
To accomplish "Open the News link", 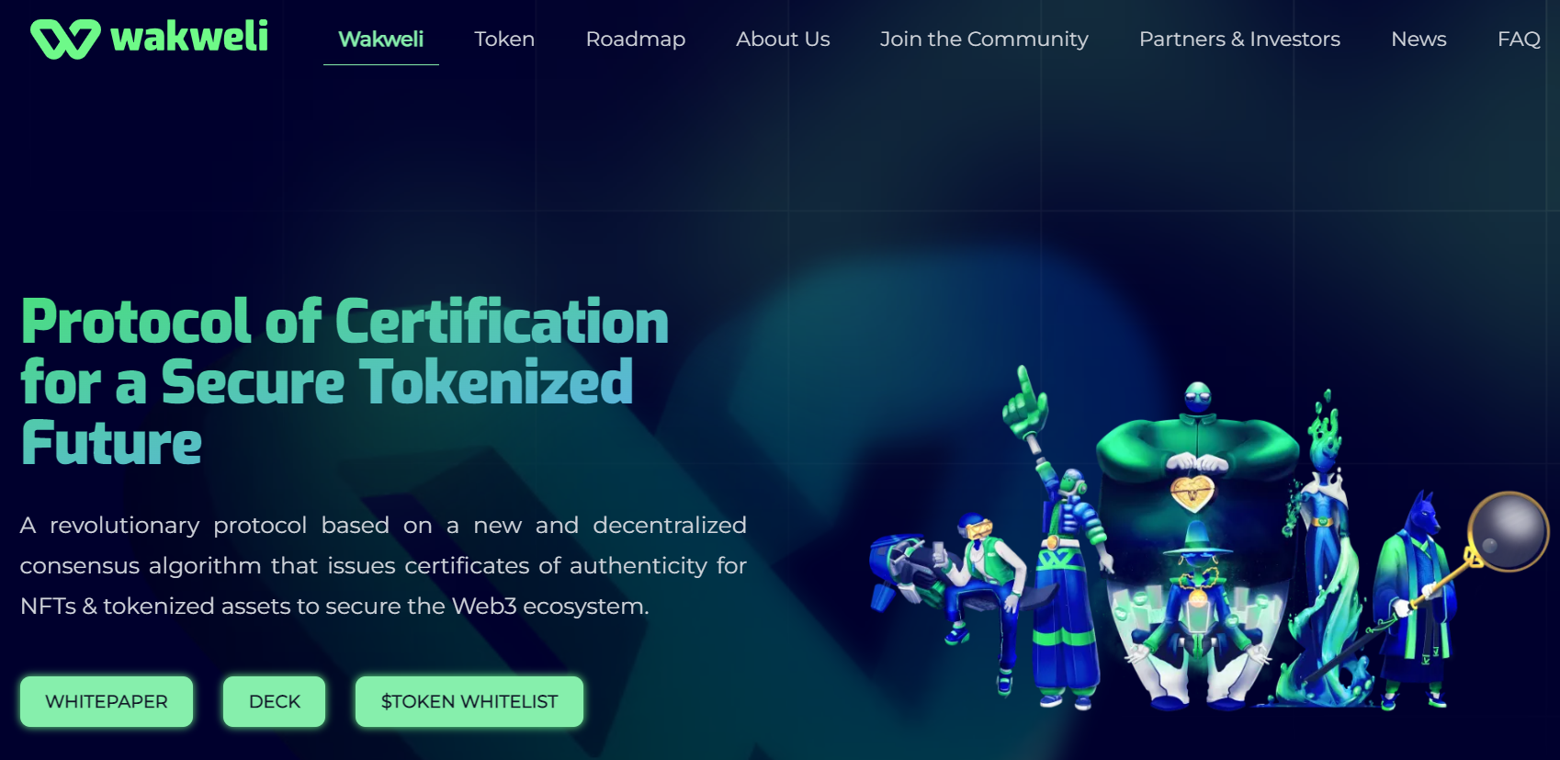I will (x=1419, y=40).
